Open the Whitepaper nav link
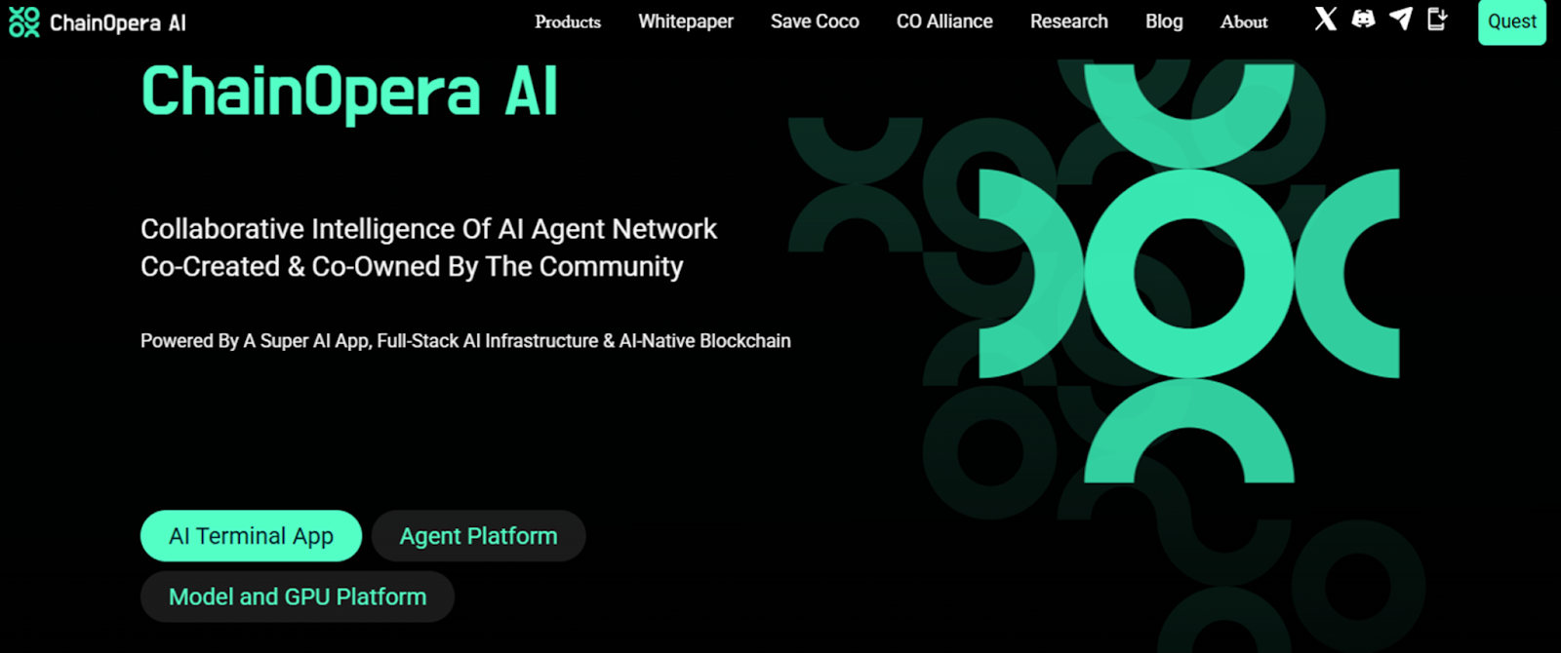The height and width of the screenshot is (653, 1561). 686,21
